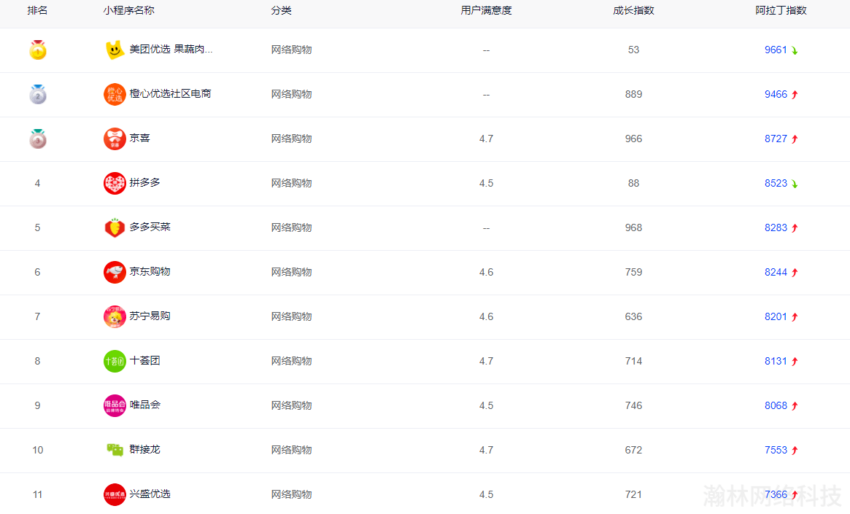Click the 苏宁易购 lion mascot icon
The width and height of the screenshot is (850, 514).
(x=115, y=317)
